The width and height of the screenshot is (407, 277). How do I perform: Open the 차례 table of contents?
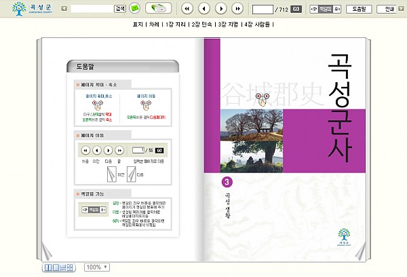(x=154, y=24)
